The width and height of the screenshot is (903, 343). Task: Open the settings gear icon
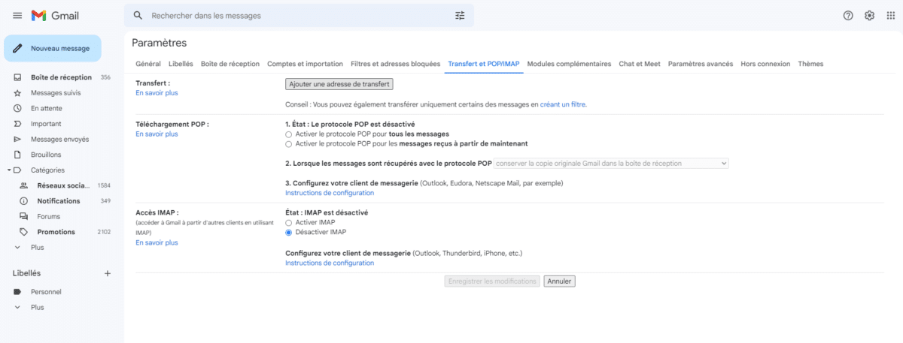coord(869,15)
